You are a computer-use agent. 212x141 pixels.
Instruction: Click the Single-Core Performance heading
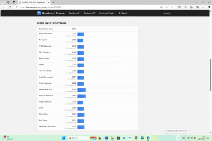52,23
